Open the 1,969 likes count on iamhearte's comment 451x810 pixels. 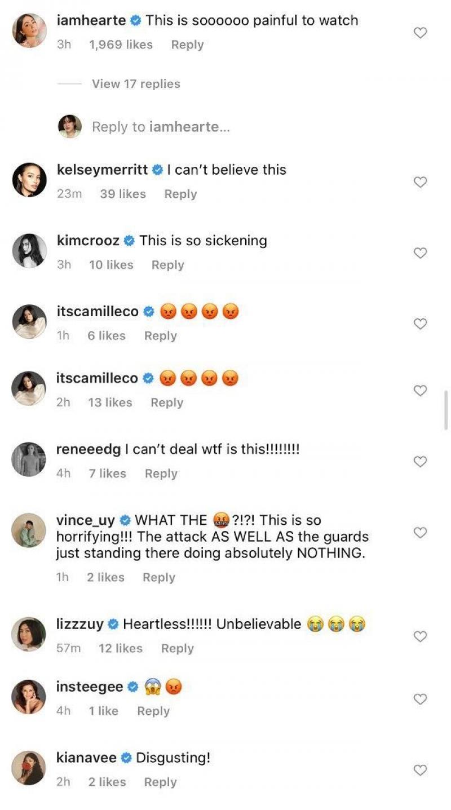tap(120, 45)
